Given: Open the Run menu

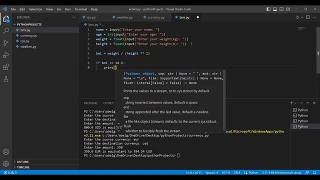Looking at the screenshot, I should (x=68, y=9).
